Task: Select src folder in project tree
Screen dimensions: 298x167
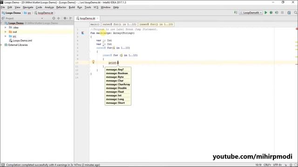Action: point(14,36)
